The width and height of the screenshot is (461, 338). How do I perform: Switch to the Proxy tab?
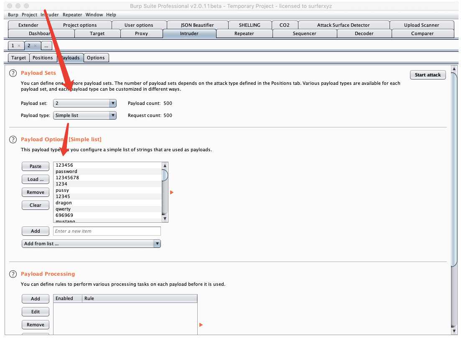coord(141,33)
